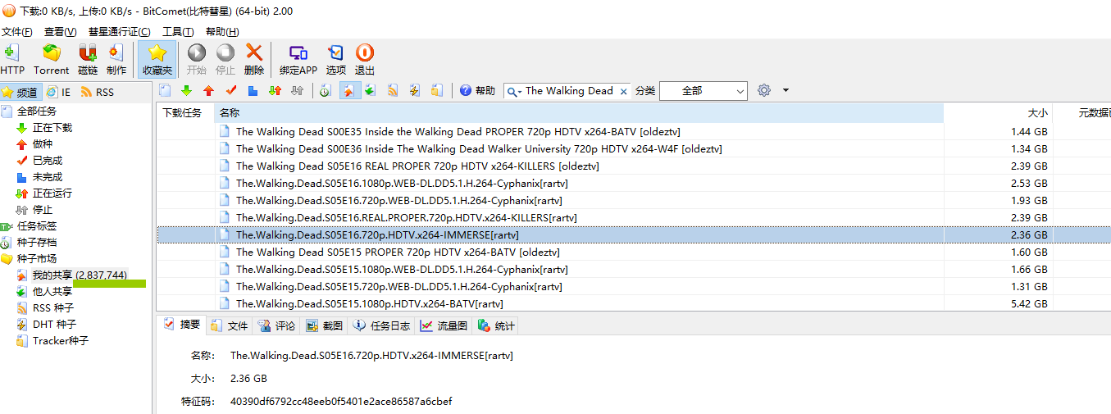Switch to the 频道 channel tab
The height and width of the screenshot is (414, 1111).
[x=21, y=93]
